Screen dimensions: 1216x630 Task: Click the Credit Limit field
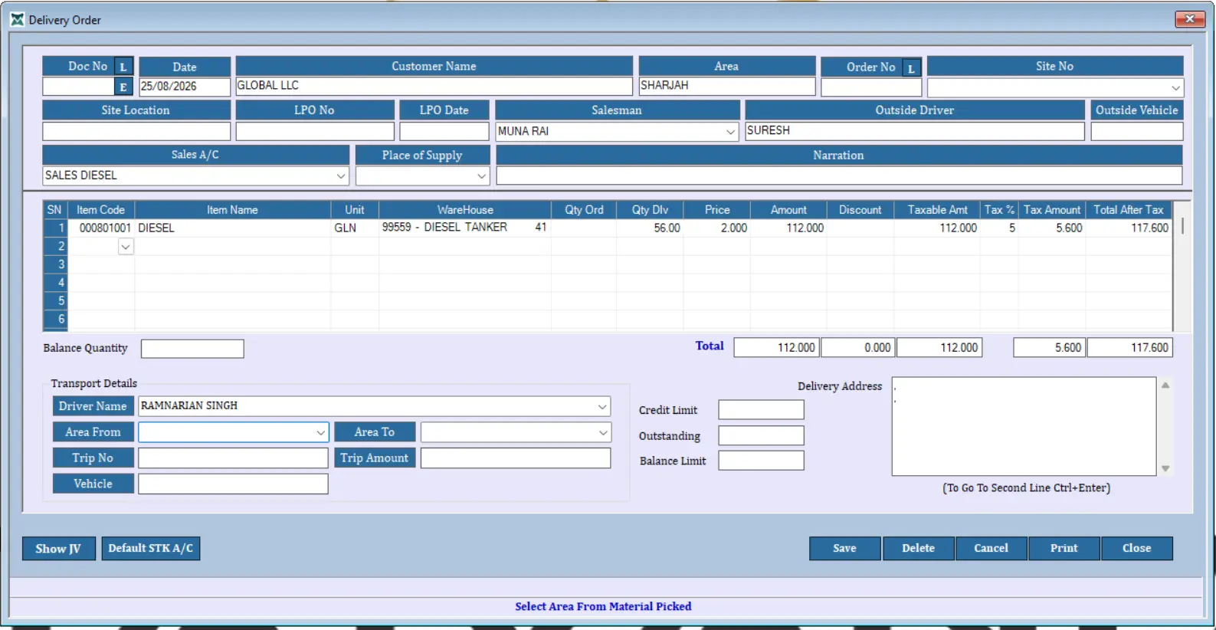[x=761, y=410]
